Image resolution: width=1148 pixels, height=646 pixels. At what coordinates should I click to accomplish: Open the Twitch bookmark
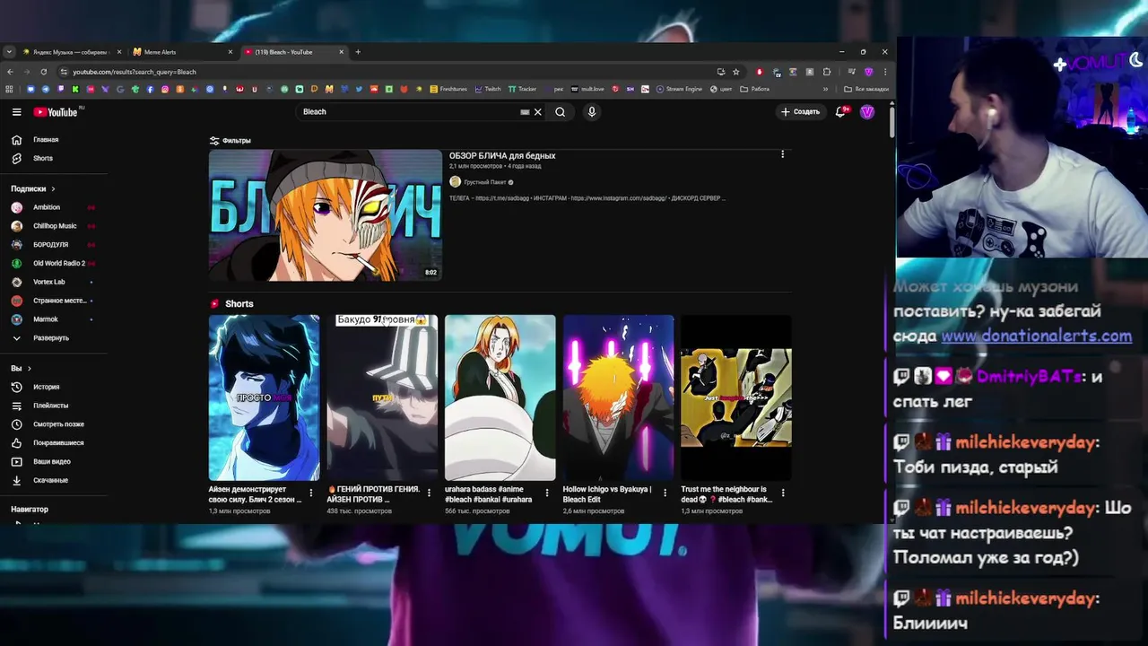pyautogui.click(x=489, y=89)
